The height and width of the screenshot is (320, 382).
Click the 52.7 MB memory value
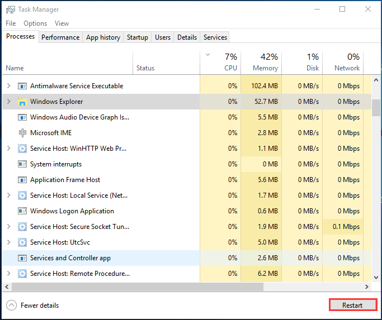click(266, 102)
